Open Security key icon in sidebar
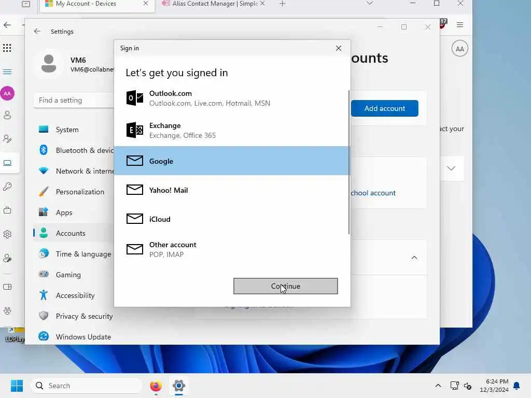The width and height of the screenshot is (531, 398). (7, 187)
